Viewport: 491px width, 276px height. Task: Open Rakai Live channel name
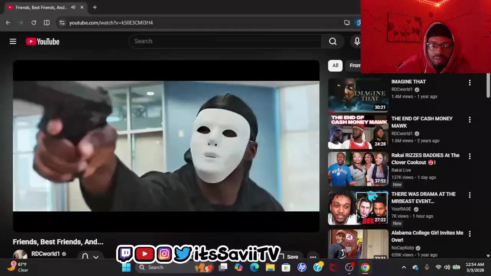(401, 170)
